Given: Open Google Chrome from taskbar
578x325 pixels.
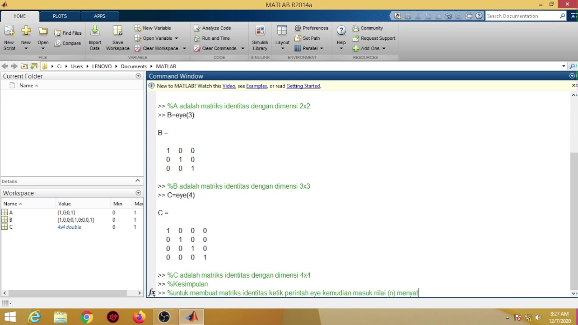Looking at the screenshot, I should point(87,317).
